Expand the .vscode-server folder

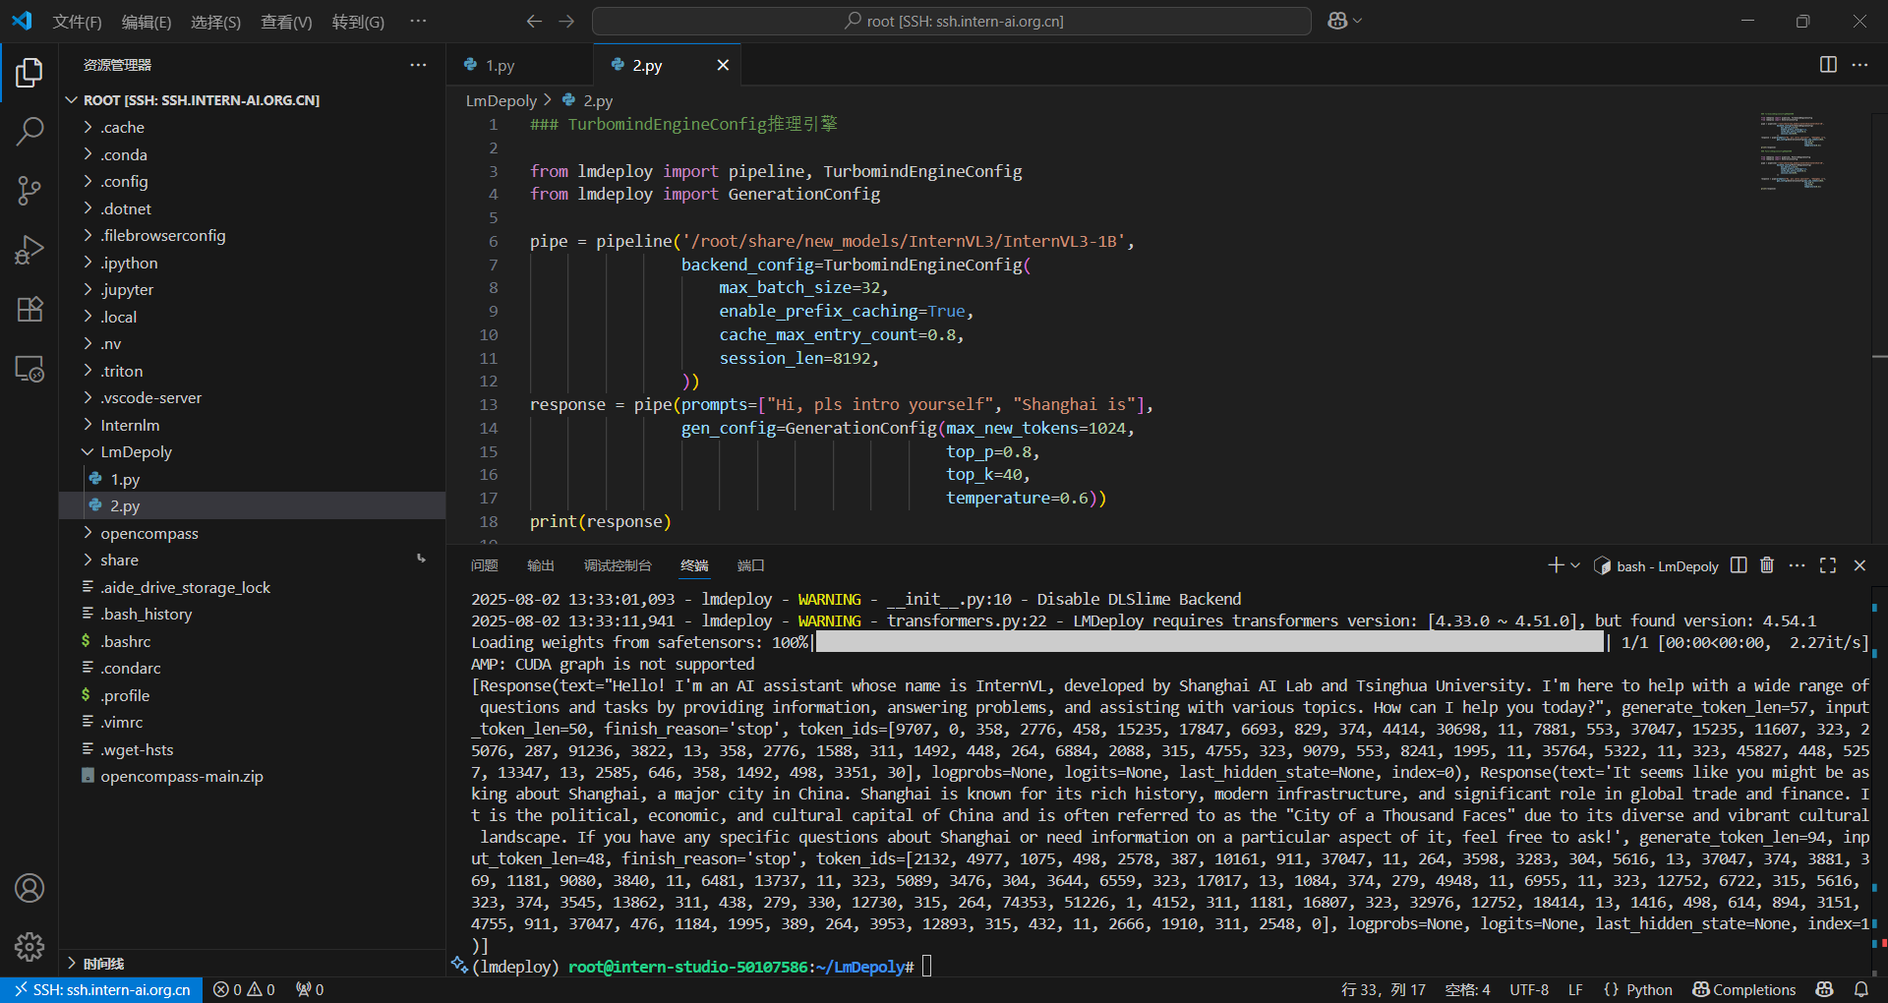(x=253, y=397)
